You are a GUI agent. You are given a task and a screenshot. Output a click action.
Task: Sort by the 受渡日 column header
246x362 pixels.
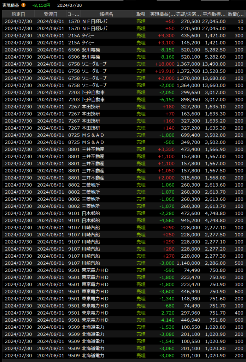[50, 14]
